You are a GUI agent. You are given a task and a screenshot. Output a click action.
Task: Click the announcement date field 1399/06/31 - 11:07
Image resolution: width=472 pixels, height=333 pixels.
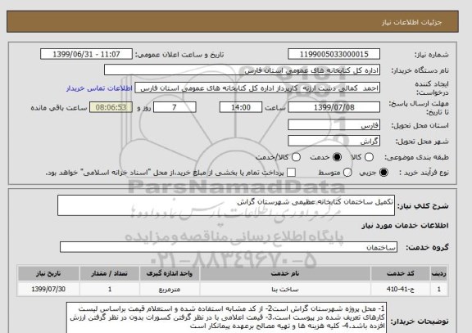coord(86,54)
